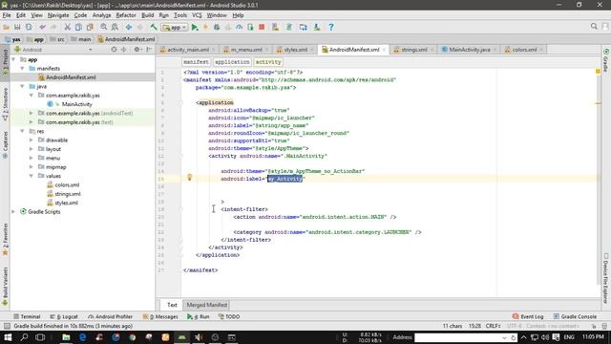Click the Save All toolbar icon
The image size is (611, 344).
point(17,27)
